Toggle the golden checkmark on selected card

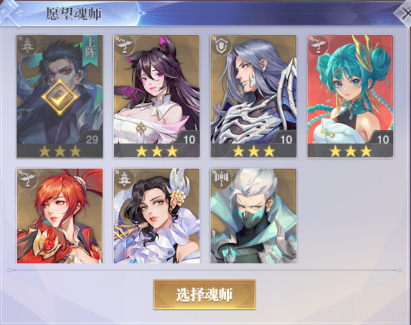coord(60,97)
